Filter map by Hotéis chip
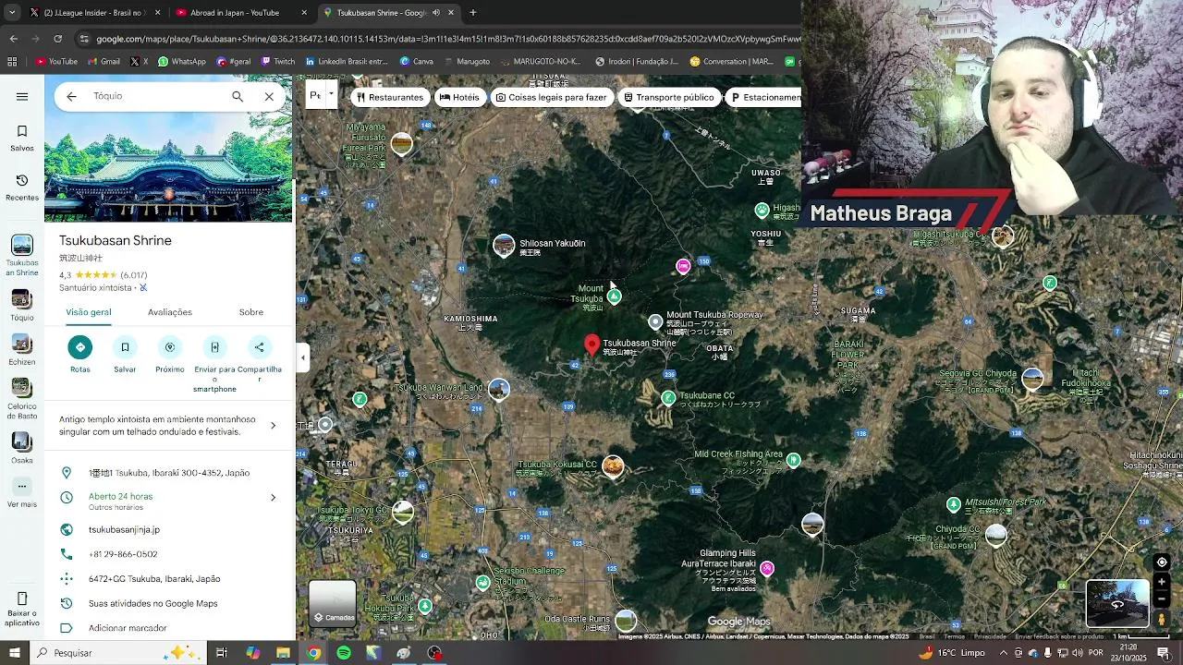Screen dimensions: 1183x665 [459, 97]
